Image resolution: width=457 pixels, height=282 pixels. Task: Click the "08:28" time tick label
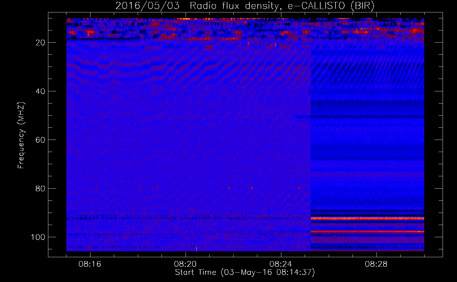(376, 264)
